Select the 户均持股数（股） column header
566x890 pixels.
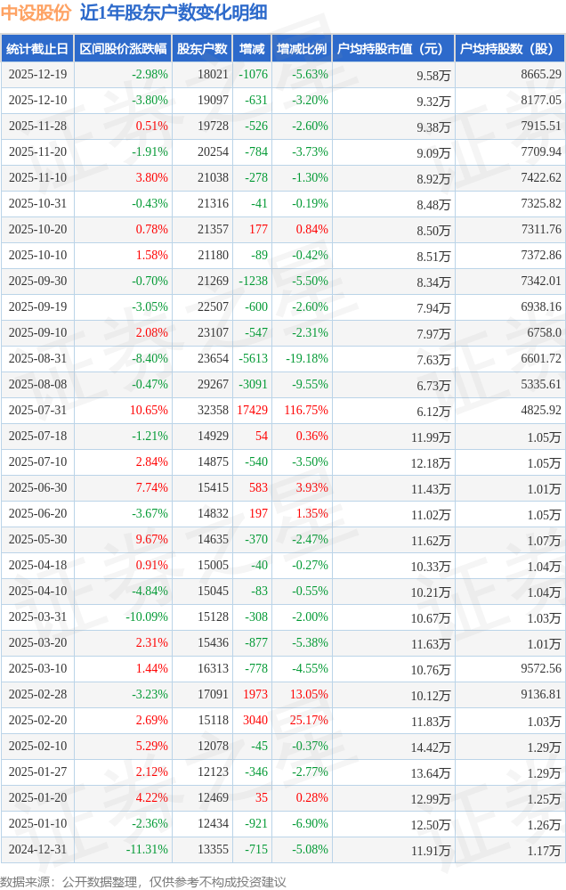pos(510,49)
